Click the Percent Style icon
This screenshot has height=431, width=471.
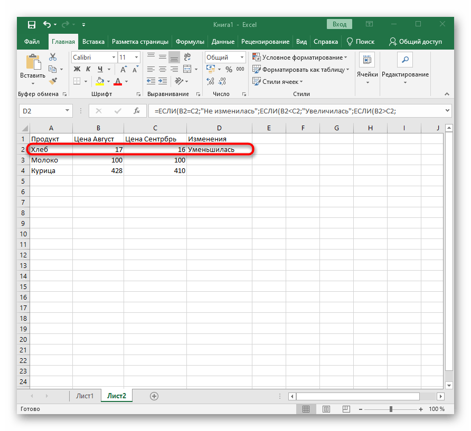coord(228,69)
